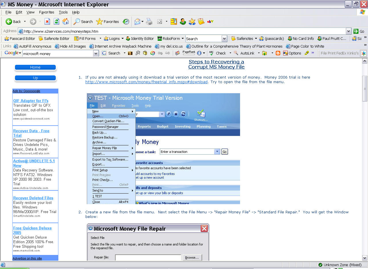The width and height of the screenshot is (368, 269).
Task: Open the Mail envelope toolbar icon
Action: click(137, 22)
